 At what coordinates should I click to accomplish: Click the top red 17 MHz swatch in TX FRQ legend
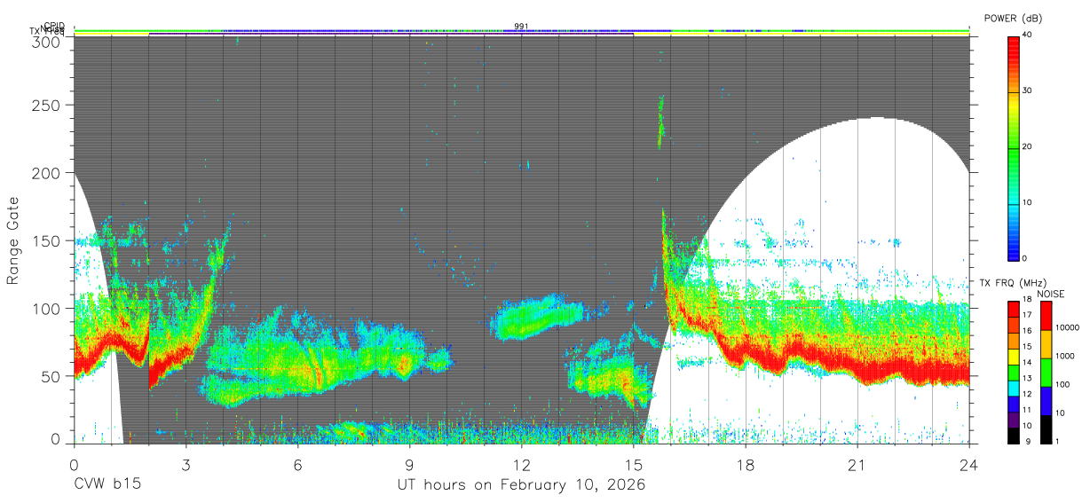point(1013,309)
